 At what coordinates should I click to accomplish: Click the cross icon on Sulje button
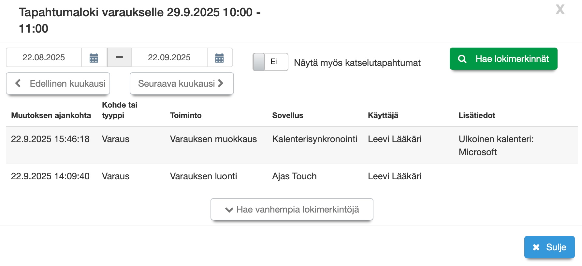click(x=536, y=247)
